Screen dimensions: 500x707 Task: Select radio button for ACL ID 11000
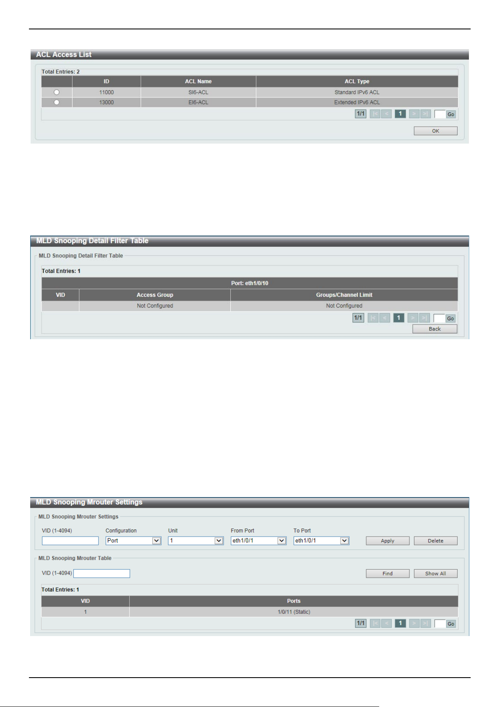coord(57,92)
